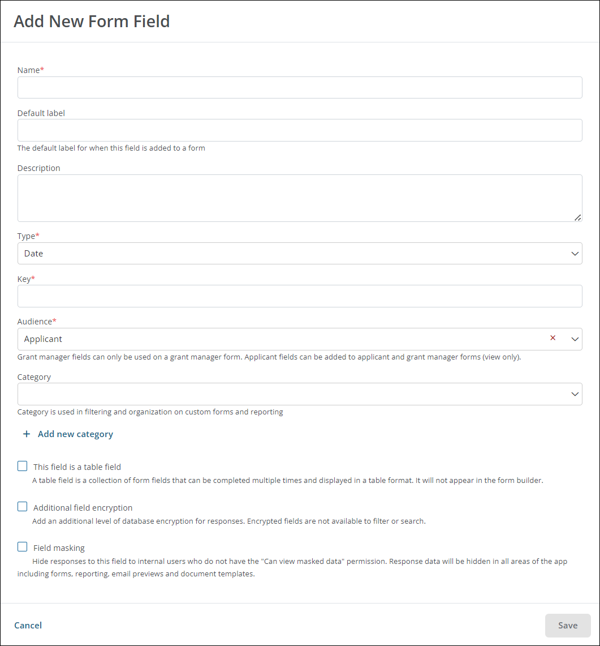Click the Save button
This screenshot has width=600, height=646.
click(x=567, y=626)
